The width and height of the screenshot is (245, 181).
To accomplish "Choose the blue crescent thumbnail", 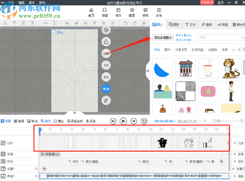I will point(163,69).
